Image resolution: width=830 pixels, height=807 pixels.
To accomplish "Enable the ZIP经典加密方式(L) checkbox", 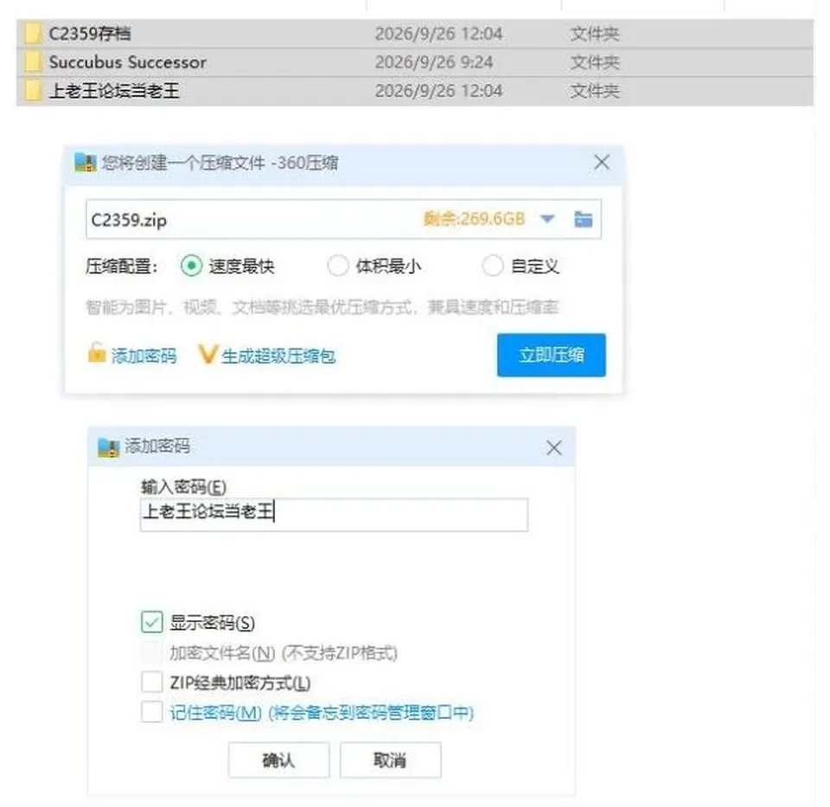I will (x=152, y=682).
